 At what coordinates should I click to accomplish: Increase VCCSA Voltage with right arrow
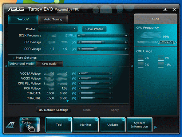(x=111, y=74)
